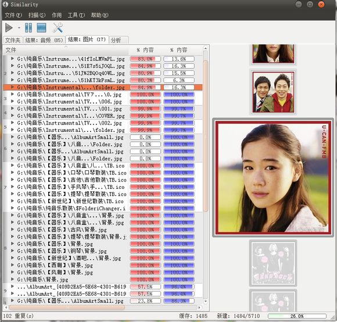Select the 纯音乐\背景.jpg row
This screenshot has width=337, height=322.
(x=103, y=280)
